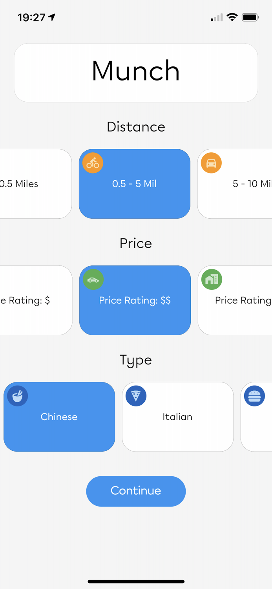Click the Type section heading
The image size is (272, 589).
(136, 360)
